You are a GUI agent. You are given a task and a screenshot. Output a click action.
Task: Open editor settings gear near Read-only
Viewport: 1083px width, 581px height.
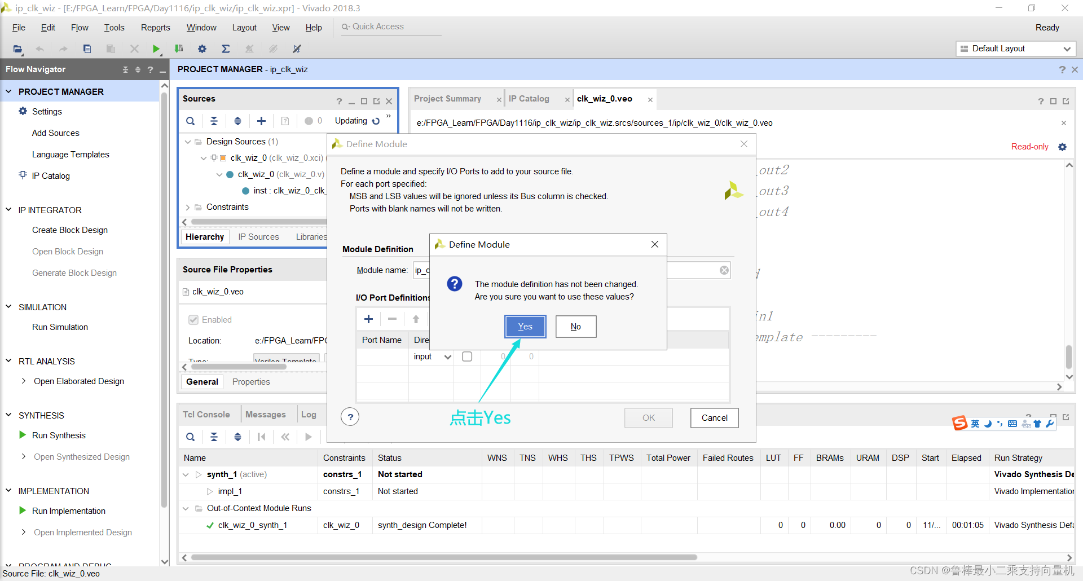[1063, 147]
